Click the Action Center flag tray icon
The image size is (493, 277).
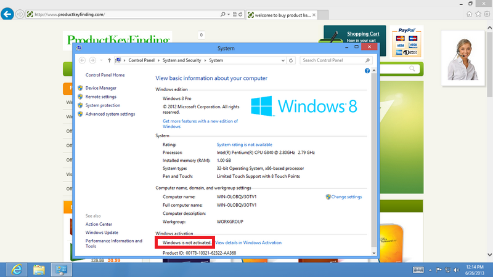point(439,270)
